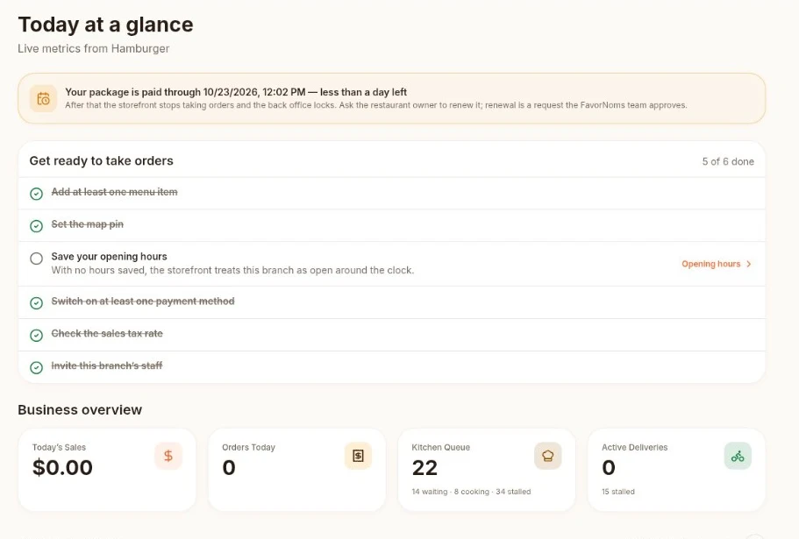
Task: Select the 'Save your opening hours' task title
Action: tap(109, 257)
